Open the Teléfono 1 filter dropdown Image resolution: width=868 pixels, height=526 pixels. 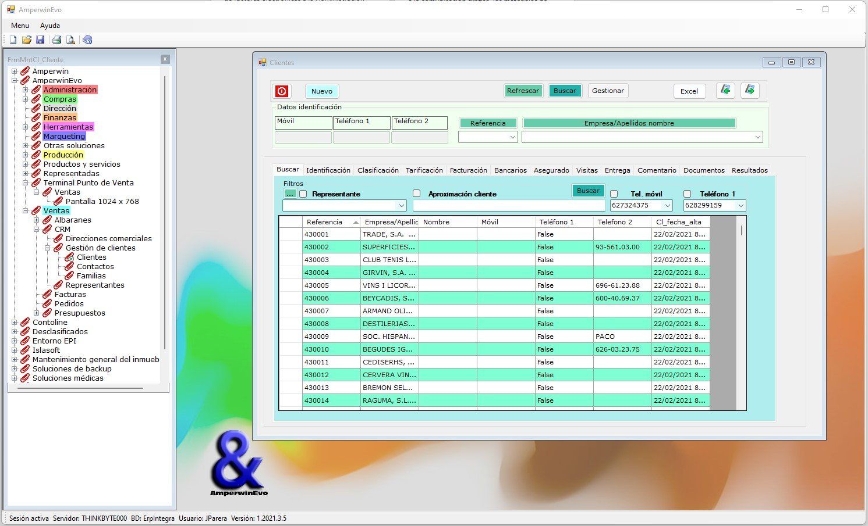tap(741, 205)
